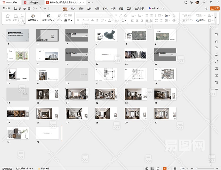This screenshot has height=170, width=221.
Task: Start slideshow from the orange play button
Action: pyautogui.click(x=165, y=168)
